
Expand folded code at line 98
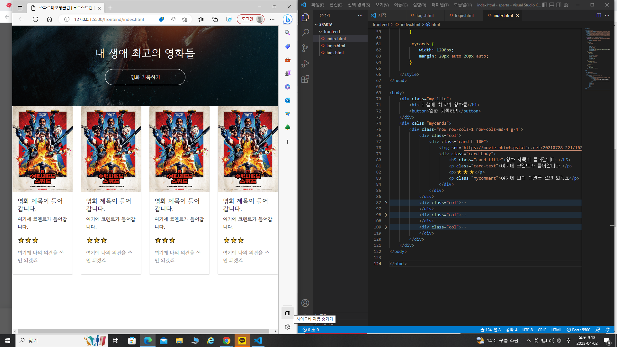pyautogui.click(x=386, y=215)
